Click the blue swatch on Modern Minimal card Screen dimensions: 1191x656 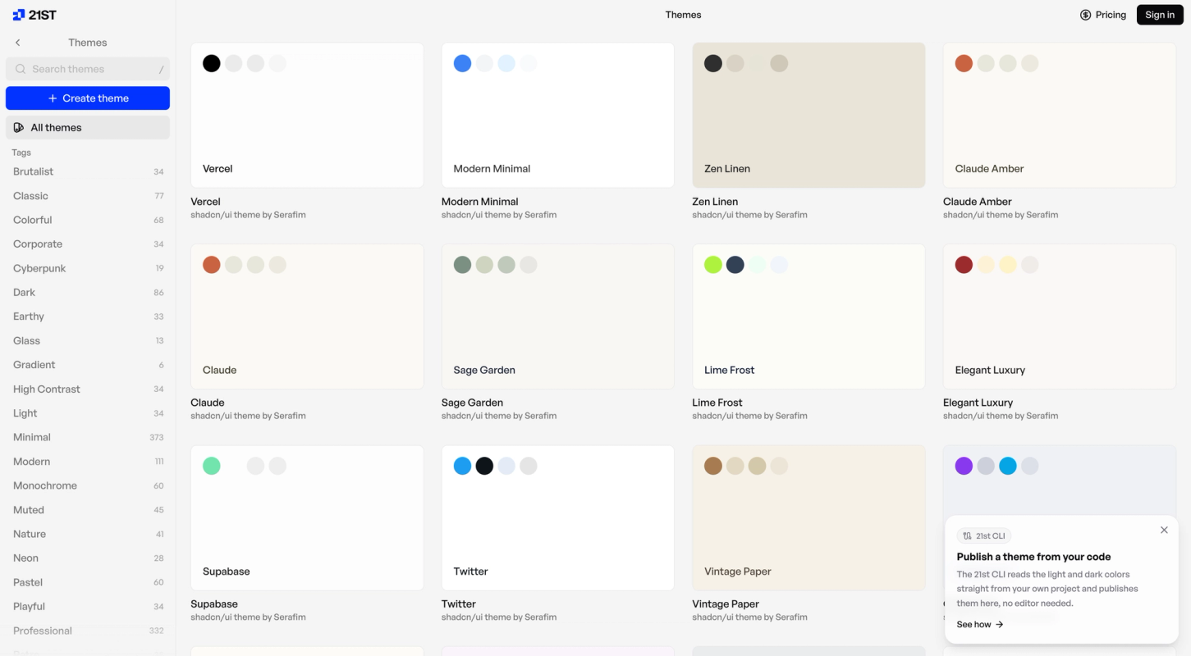(463, 63)
